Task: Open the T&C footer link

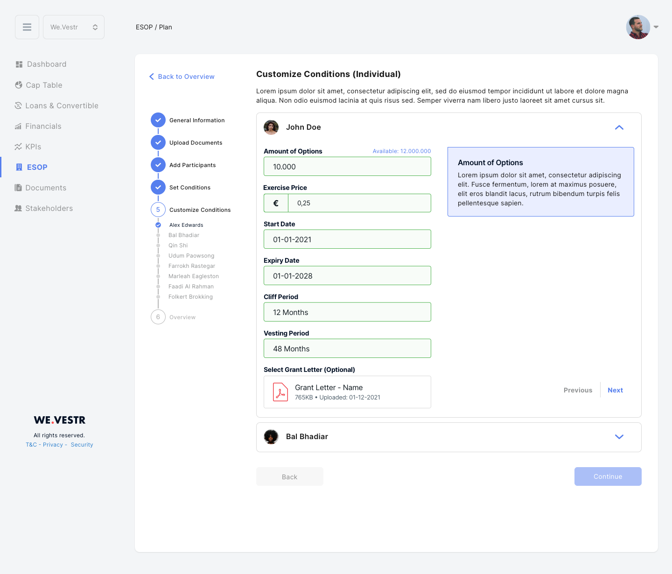Action: tap(31, 445)
